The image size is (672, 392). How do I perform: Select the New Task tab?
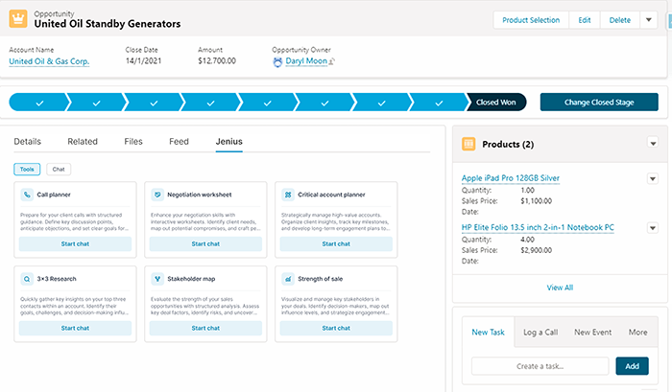pos(488,332)
